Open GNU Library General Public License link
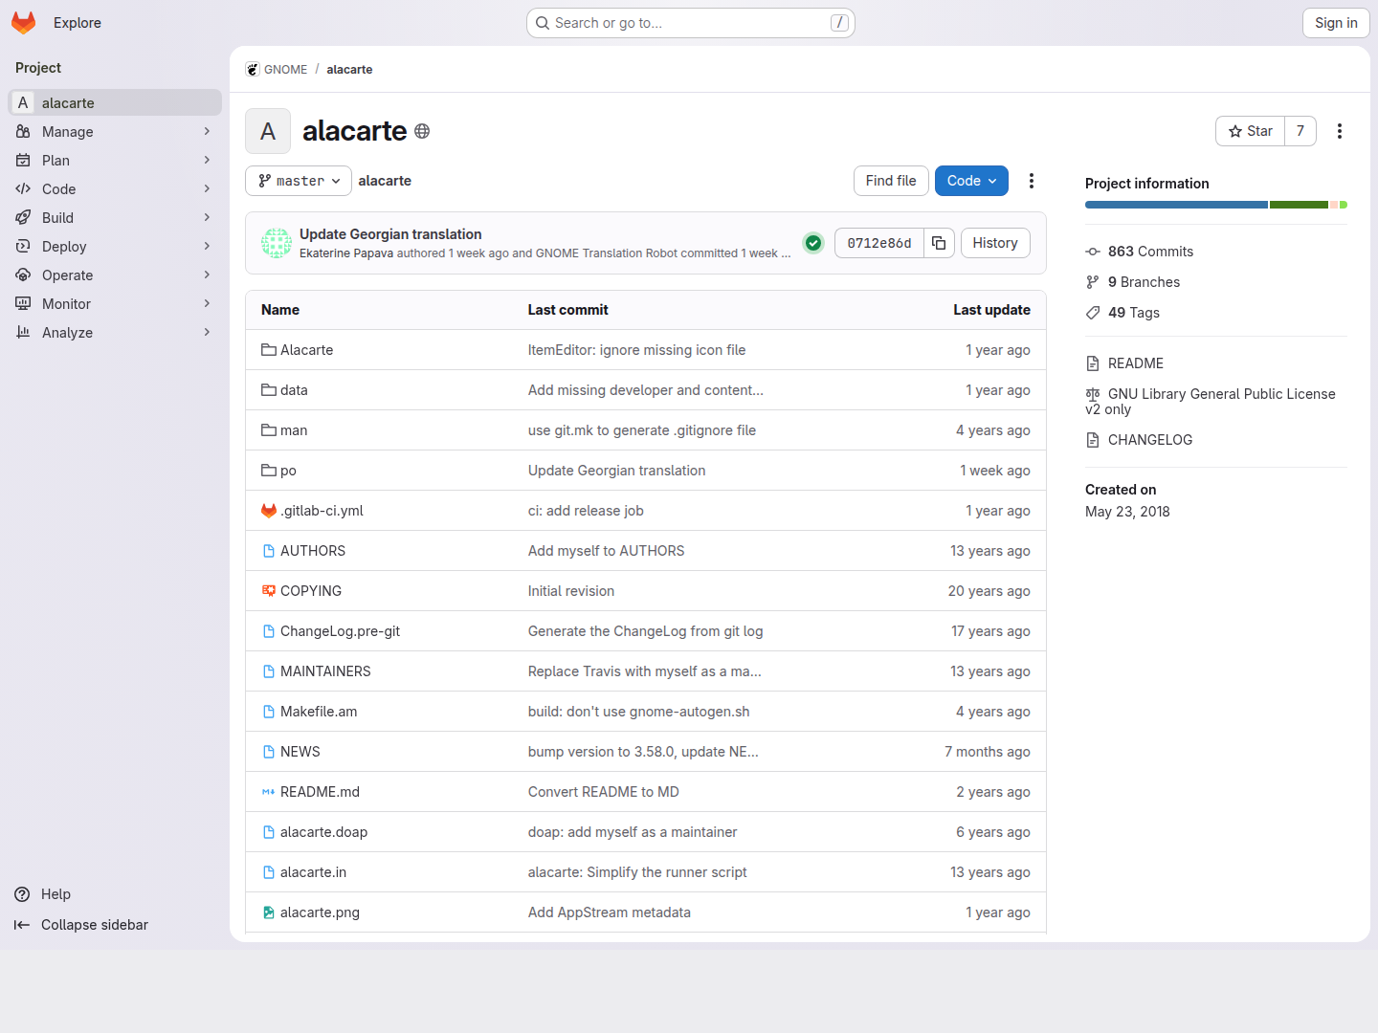This screenshot has width=1378, height=1033. click(x=1211, y=402)
